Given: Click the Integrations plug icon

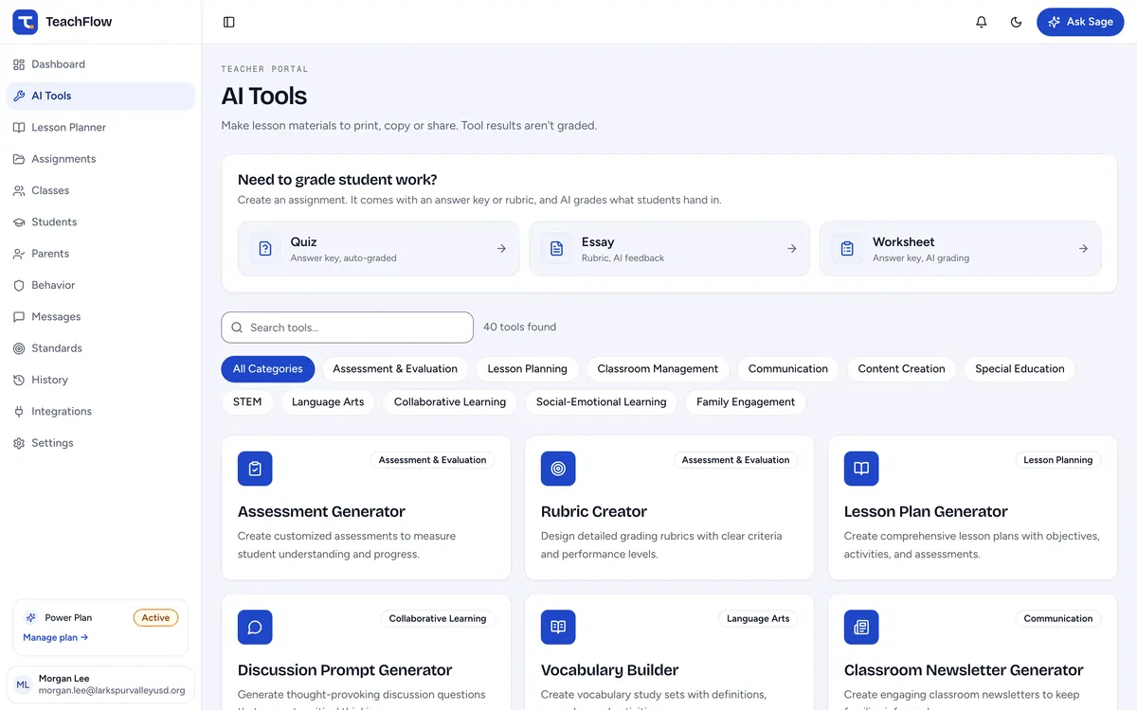Looking at the screenshot, I should (x=19, y=412).
